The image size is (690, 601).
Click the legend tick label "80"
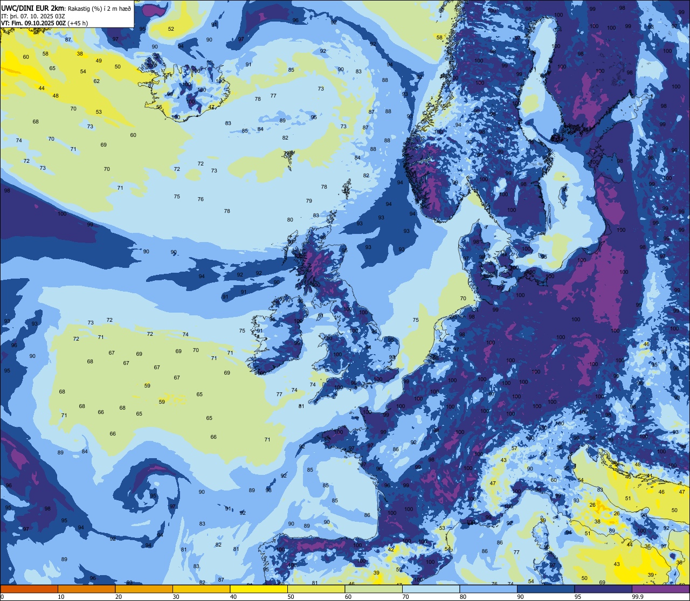463,597
